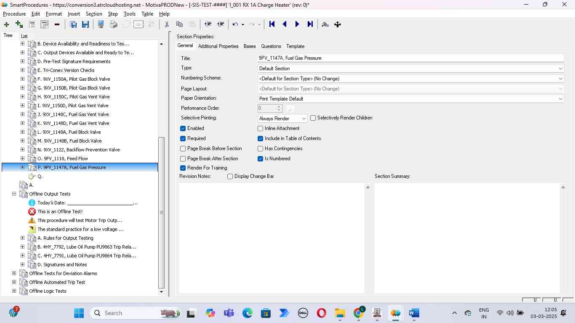575x323 pixels.
Task: Open the Tools menu
Action: (x=129, y=14)
